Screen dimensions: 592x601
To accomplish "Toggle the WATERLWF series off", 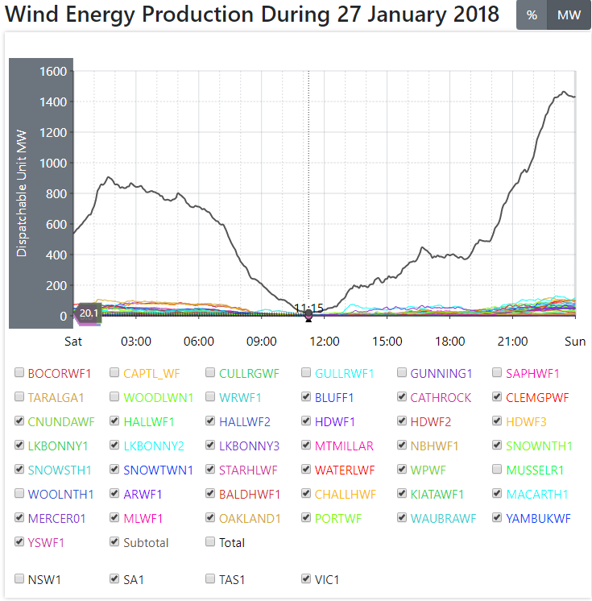I will [307, 470].
